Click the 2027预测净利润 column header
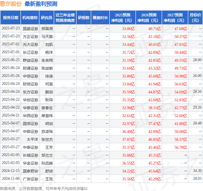The width and height of the screenshot is (203, 191). tap(175, 18)
